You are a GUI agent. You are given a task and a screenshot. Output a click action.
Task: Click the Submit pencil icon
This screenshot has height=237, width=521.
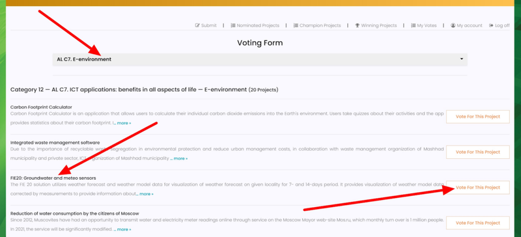coord(197,25)
